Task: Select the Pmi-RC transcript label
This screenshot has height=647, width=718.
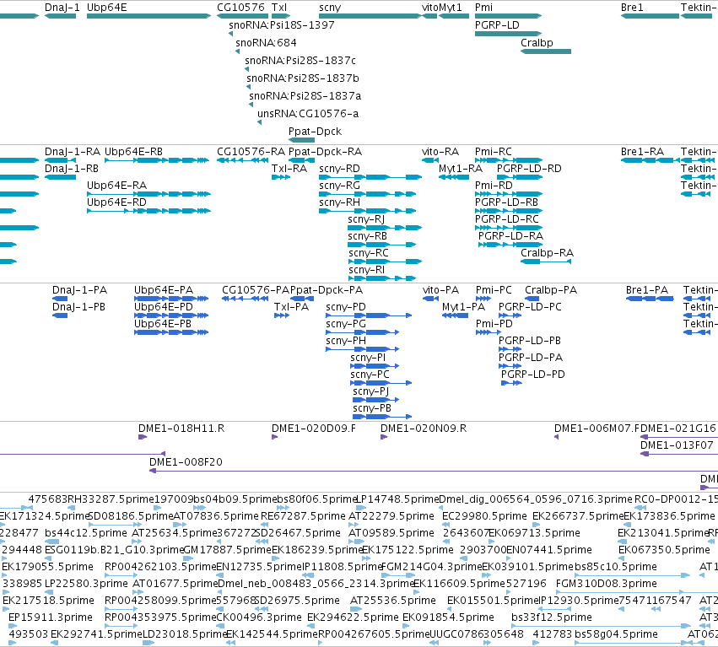Action: (x=494, y=152)
